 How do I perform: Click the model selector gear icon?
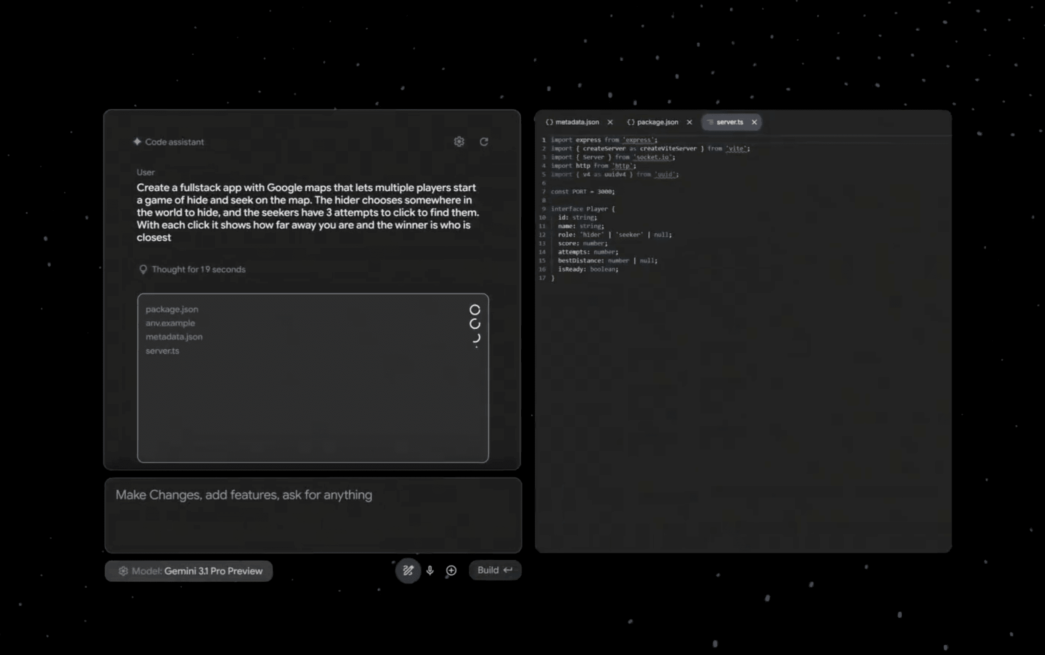click(x=123, y=570)
